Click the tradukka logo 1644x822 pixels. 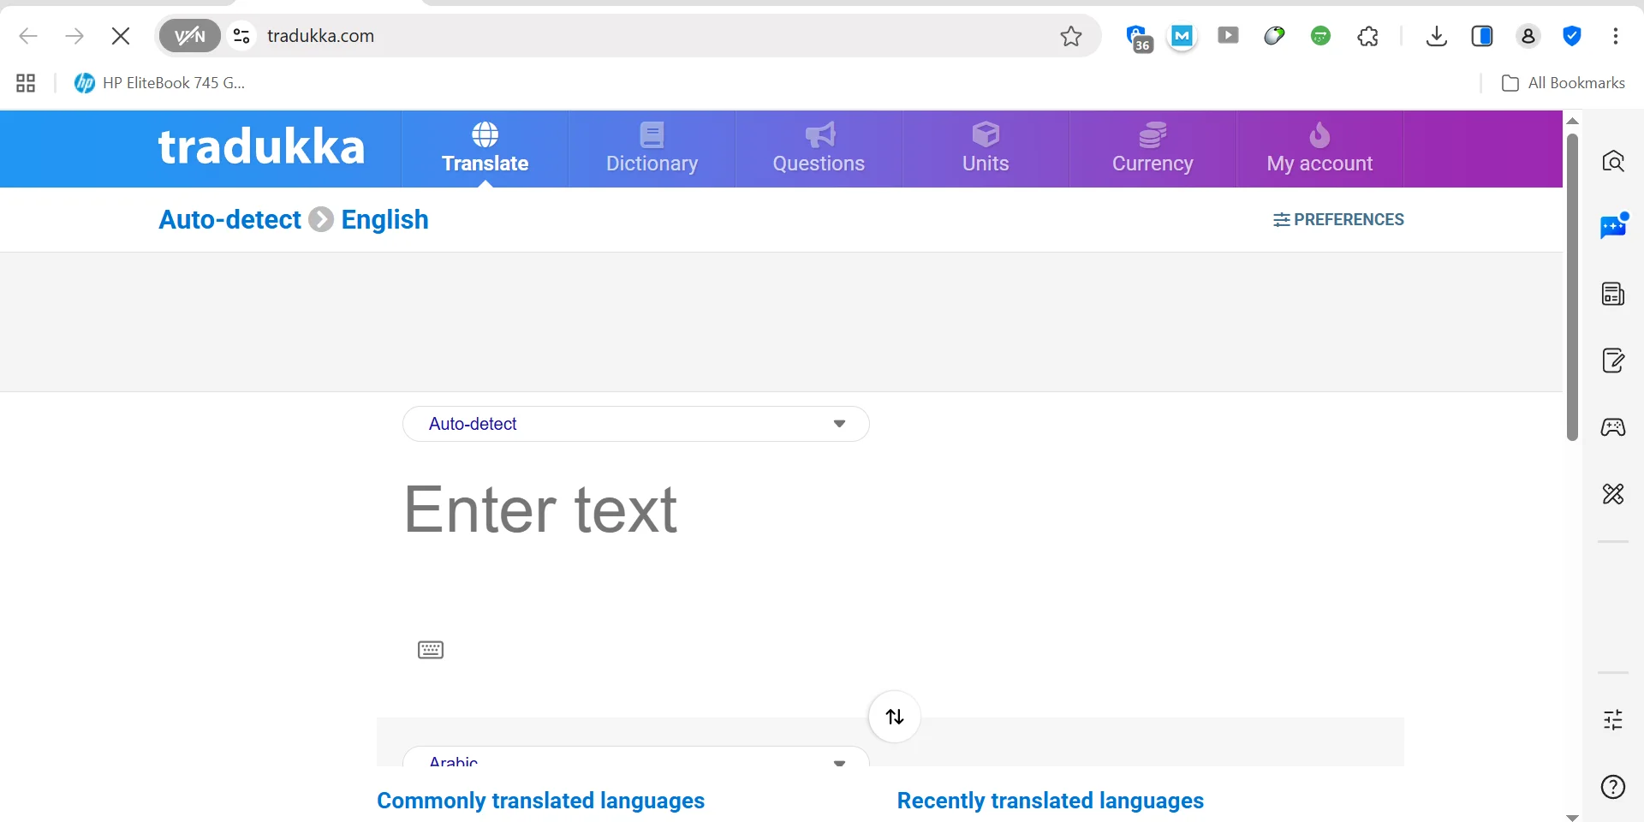[x=261, y=147]
